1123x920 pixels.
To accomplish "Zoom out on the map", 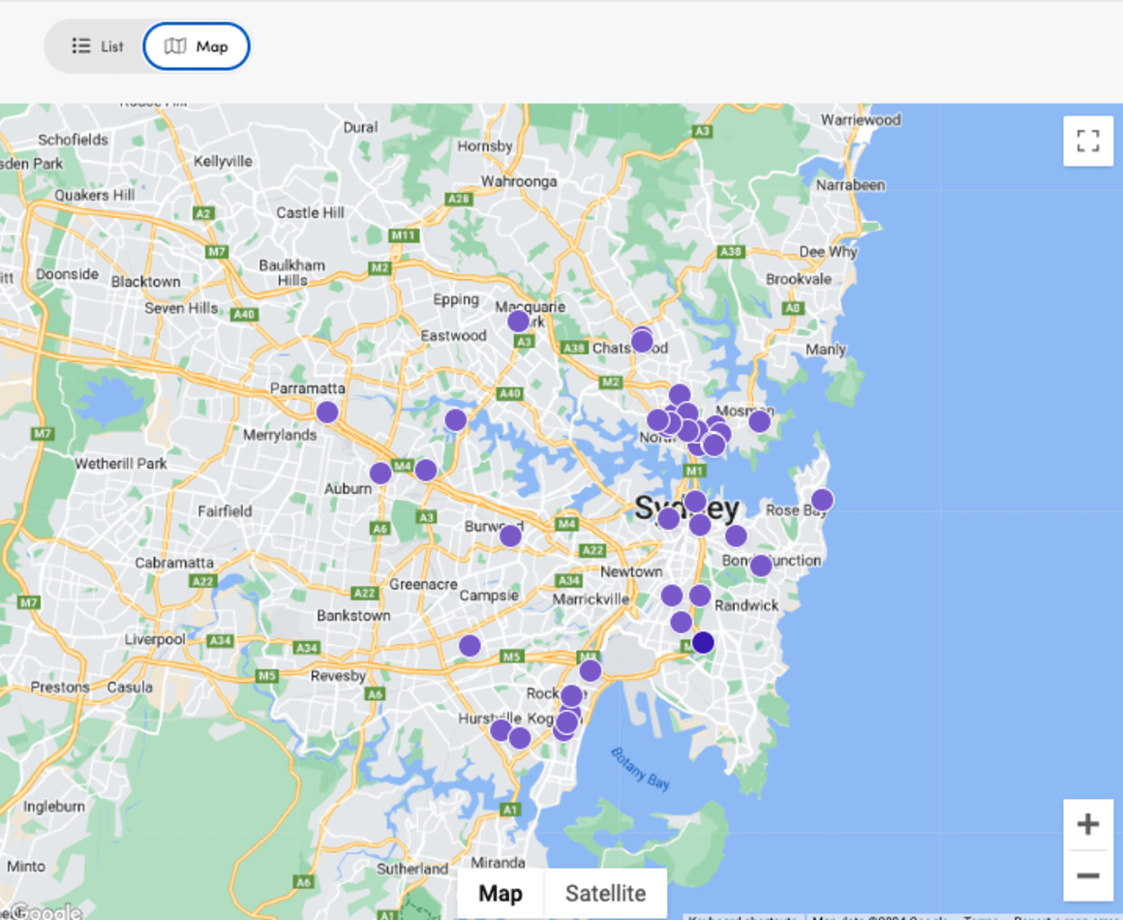I will click(1088, 875).
